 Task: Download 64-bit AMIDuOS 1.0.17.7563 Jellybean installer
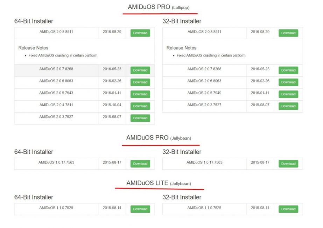[140, 164]
